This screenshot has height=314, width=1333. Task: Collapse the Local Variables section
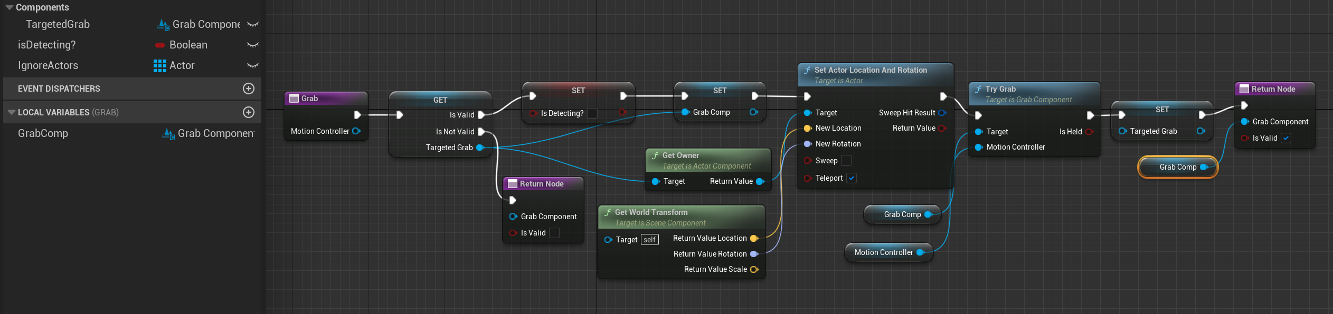pos(11,112)
